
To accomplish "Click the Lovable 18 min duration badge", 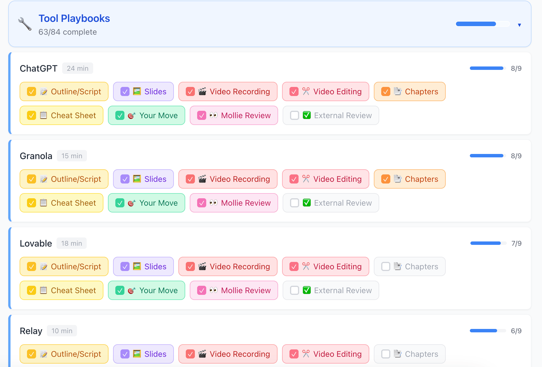I will tap(72, 243).
